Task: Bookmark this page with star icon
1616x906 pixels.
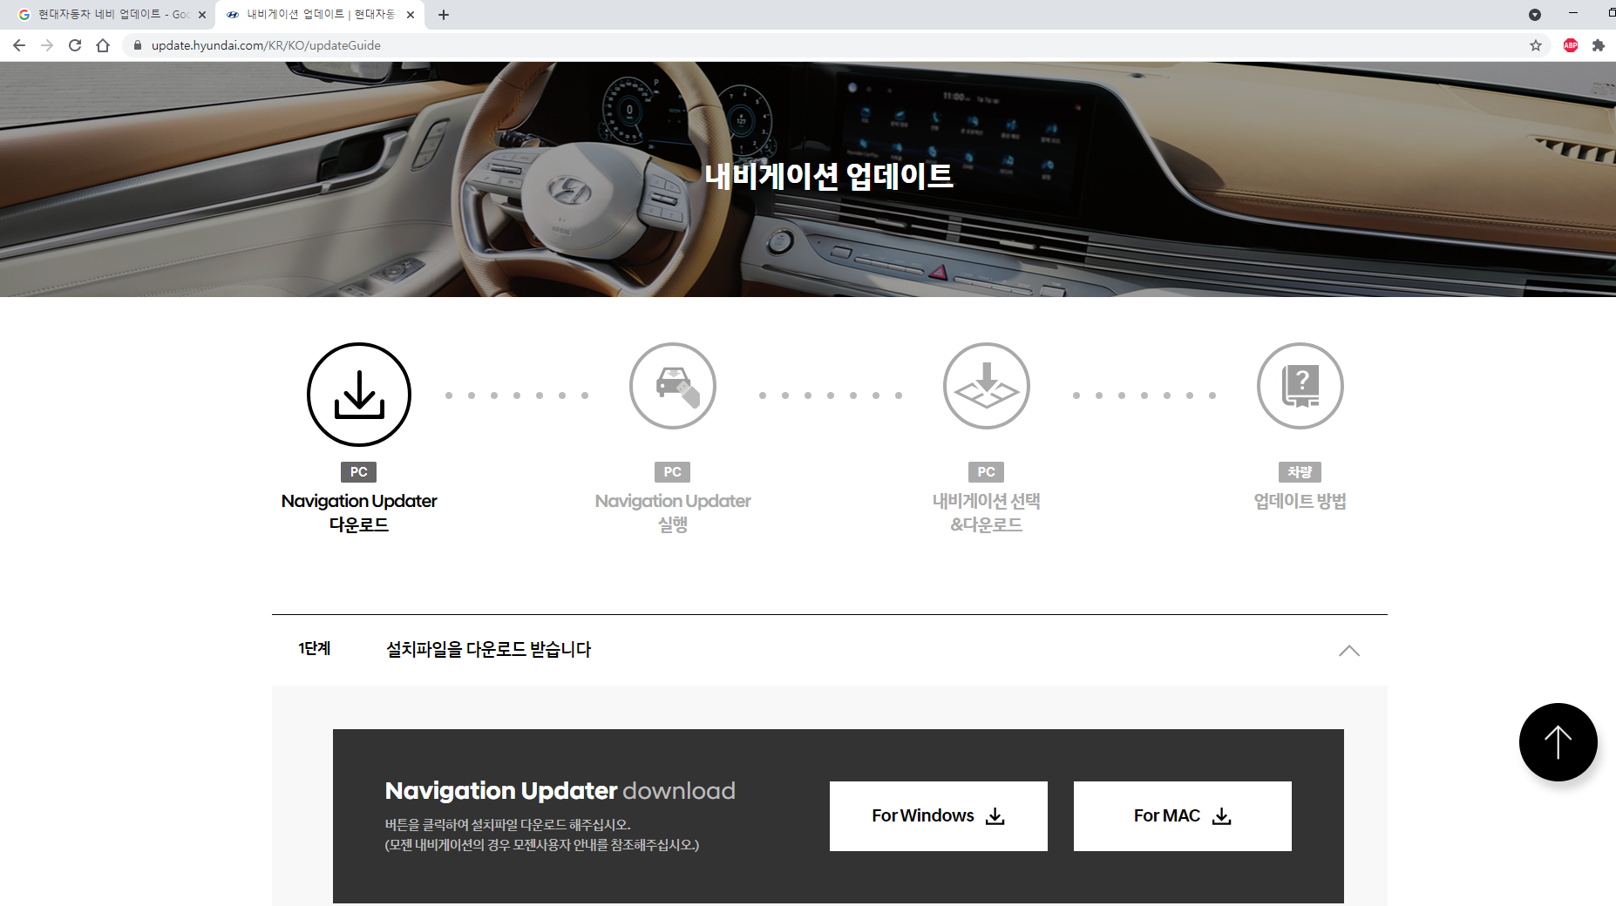Action: point(1536,45)
